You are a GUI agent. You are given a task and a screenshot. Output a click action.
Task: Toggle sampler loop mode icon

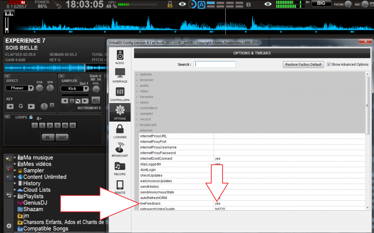coord(78,101)
